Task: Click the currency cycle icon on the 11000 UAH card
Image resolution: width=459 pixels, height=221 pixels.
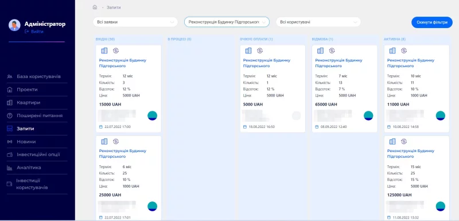Action: pos(404,51)
